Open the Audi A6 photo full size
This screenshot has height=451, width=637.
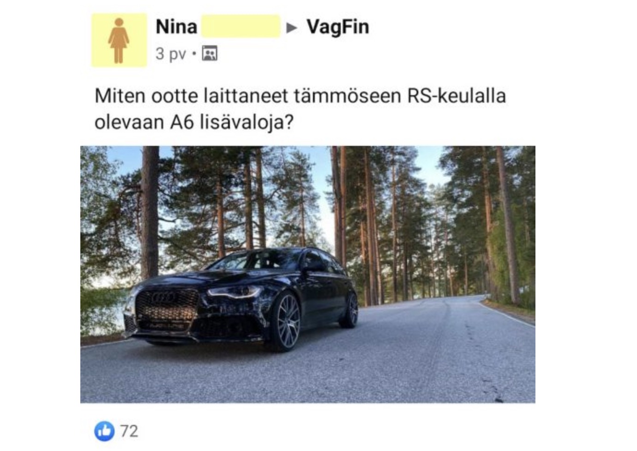click(x=307, y=274)
